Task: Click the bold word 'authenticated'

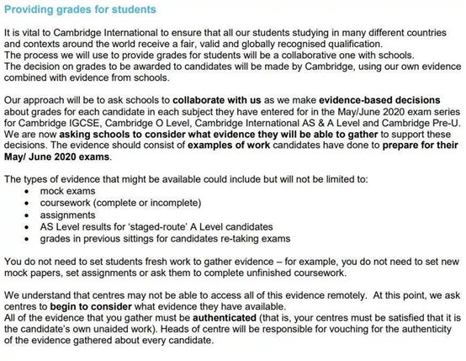Action: tap(225, 318)
